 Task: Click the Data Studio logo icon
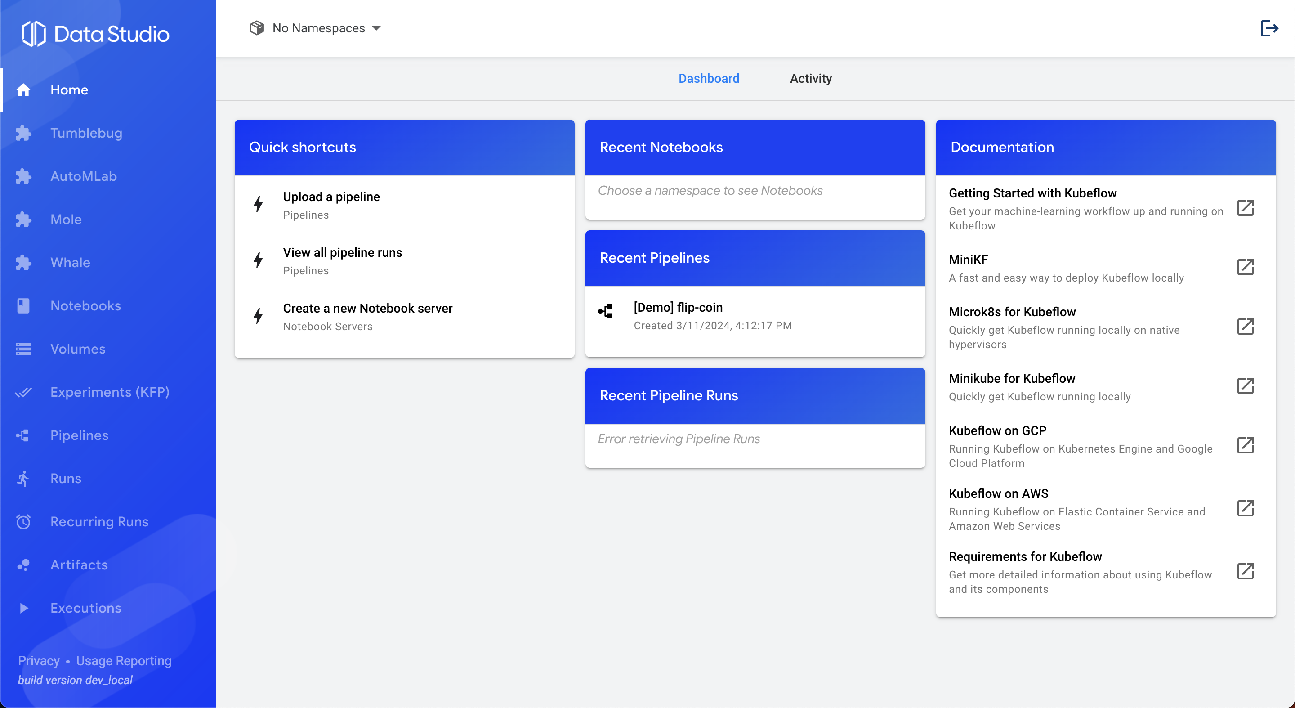coord(34,34)
